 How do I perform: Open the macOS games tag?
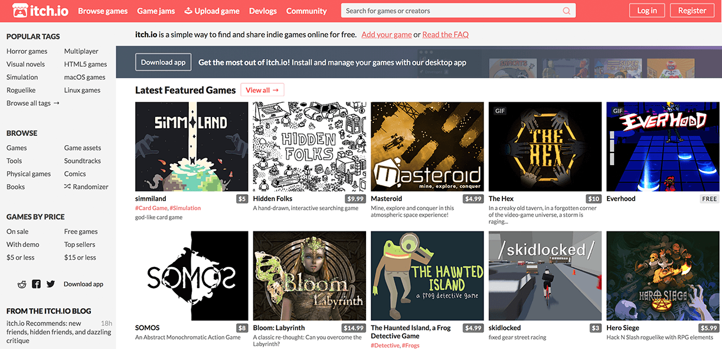click(84, 77)
